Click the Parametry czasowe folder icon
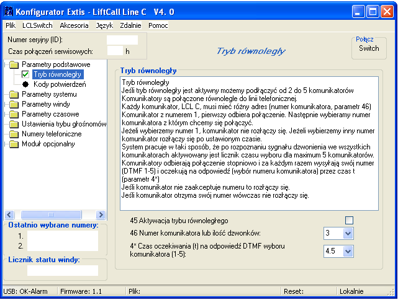 point(14,115)
